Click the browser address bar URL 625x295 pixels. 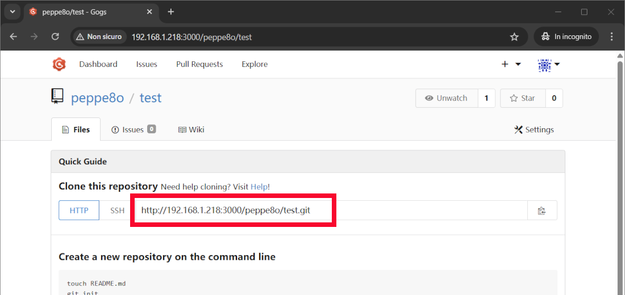[191, 37]
